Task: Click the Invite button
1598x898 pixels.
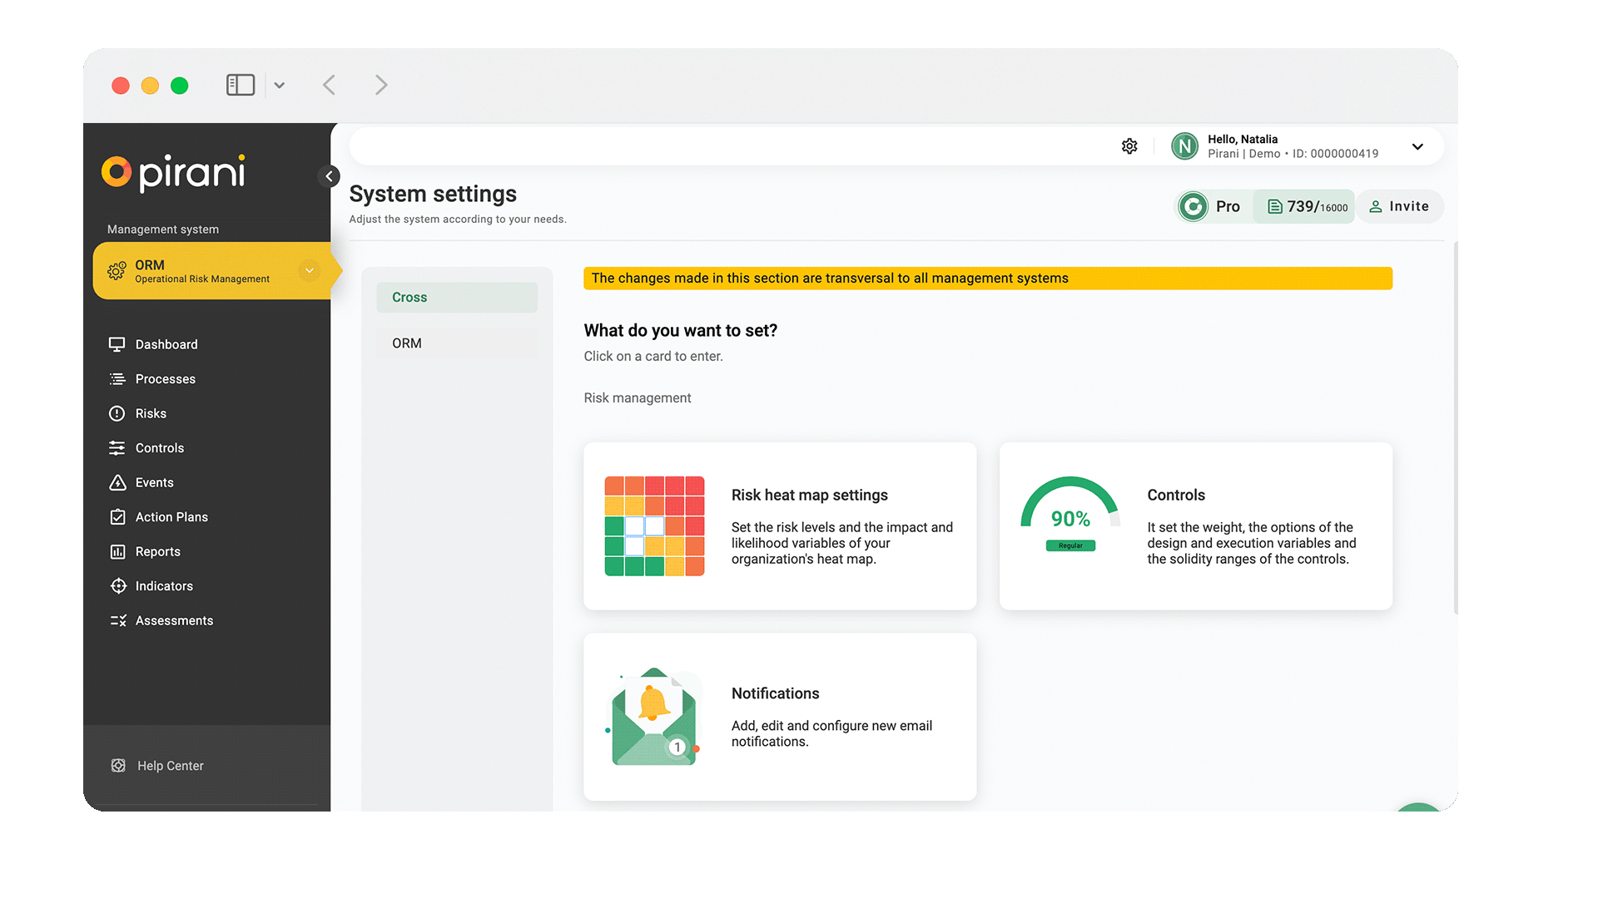Action: [1399, 206]
